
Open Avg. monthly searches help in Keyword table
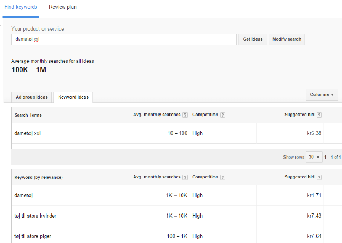click(186, 177)
